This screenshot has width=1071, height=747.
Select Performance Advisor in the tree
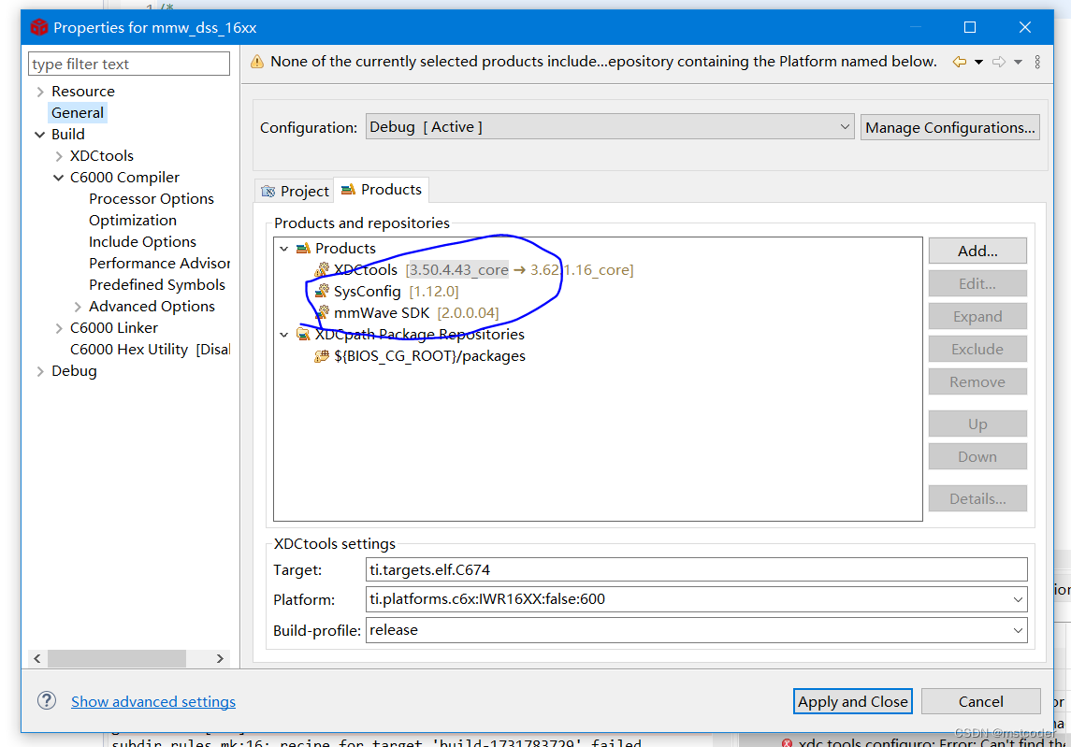159,264
